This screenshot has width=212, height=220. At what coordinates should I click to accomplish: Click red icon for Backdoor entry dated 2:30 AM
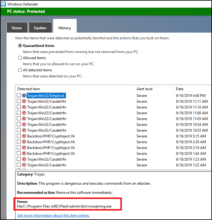tap(24, 142)
